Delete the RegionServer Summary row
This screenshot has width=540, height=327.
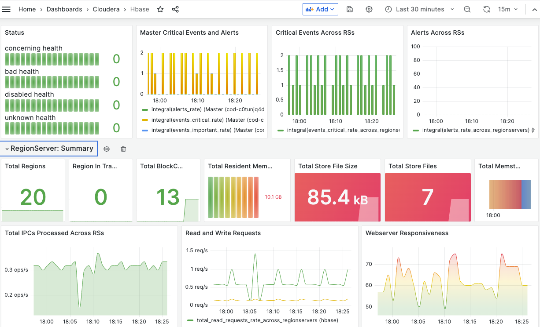(x=123, y=149)
